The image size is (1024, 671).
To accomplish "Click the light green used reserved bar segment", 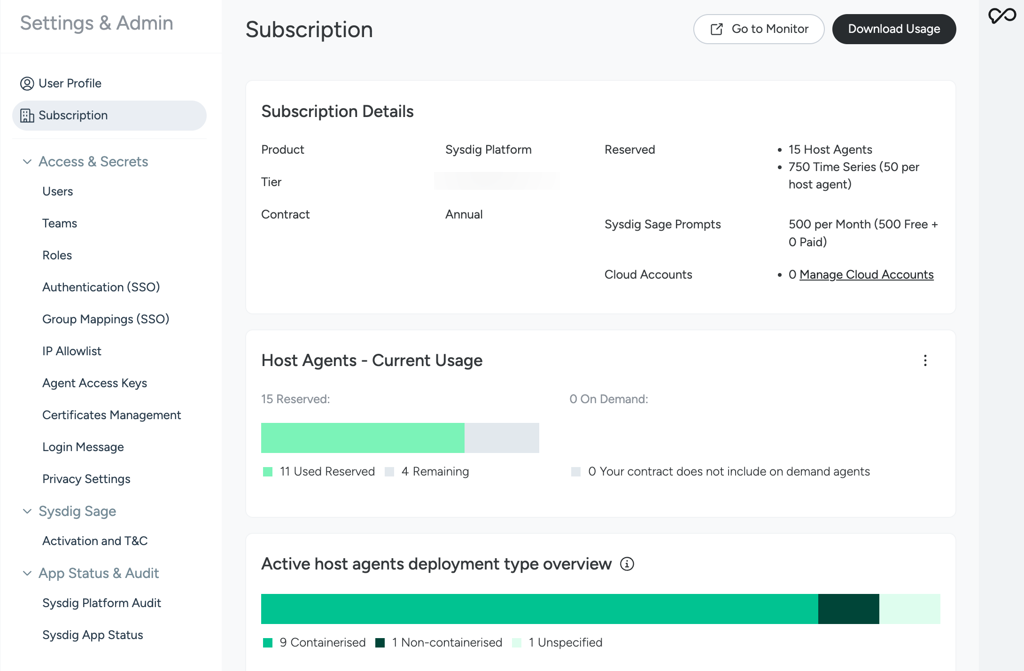I will tap(363, 438).
